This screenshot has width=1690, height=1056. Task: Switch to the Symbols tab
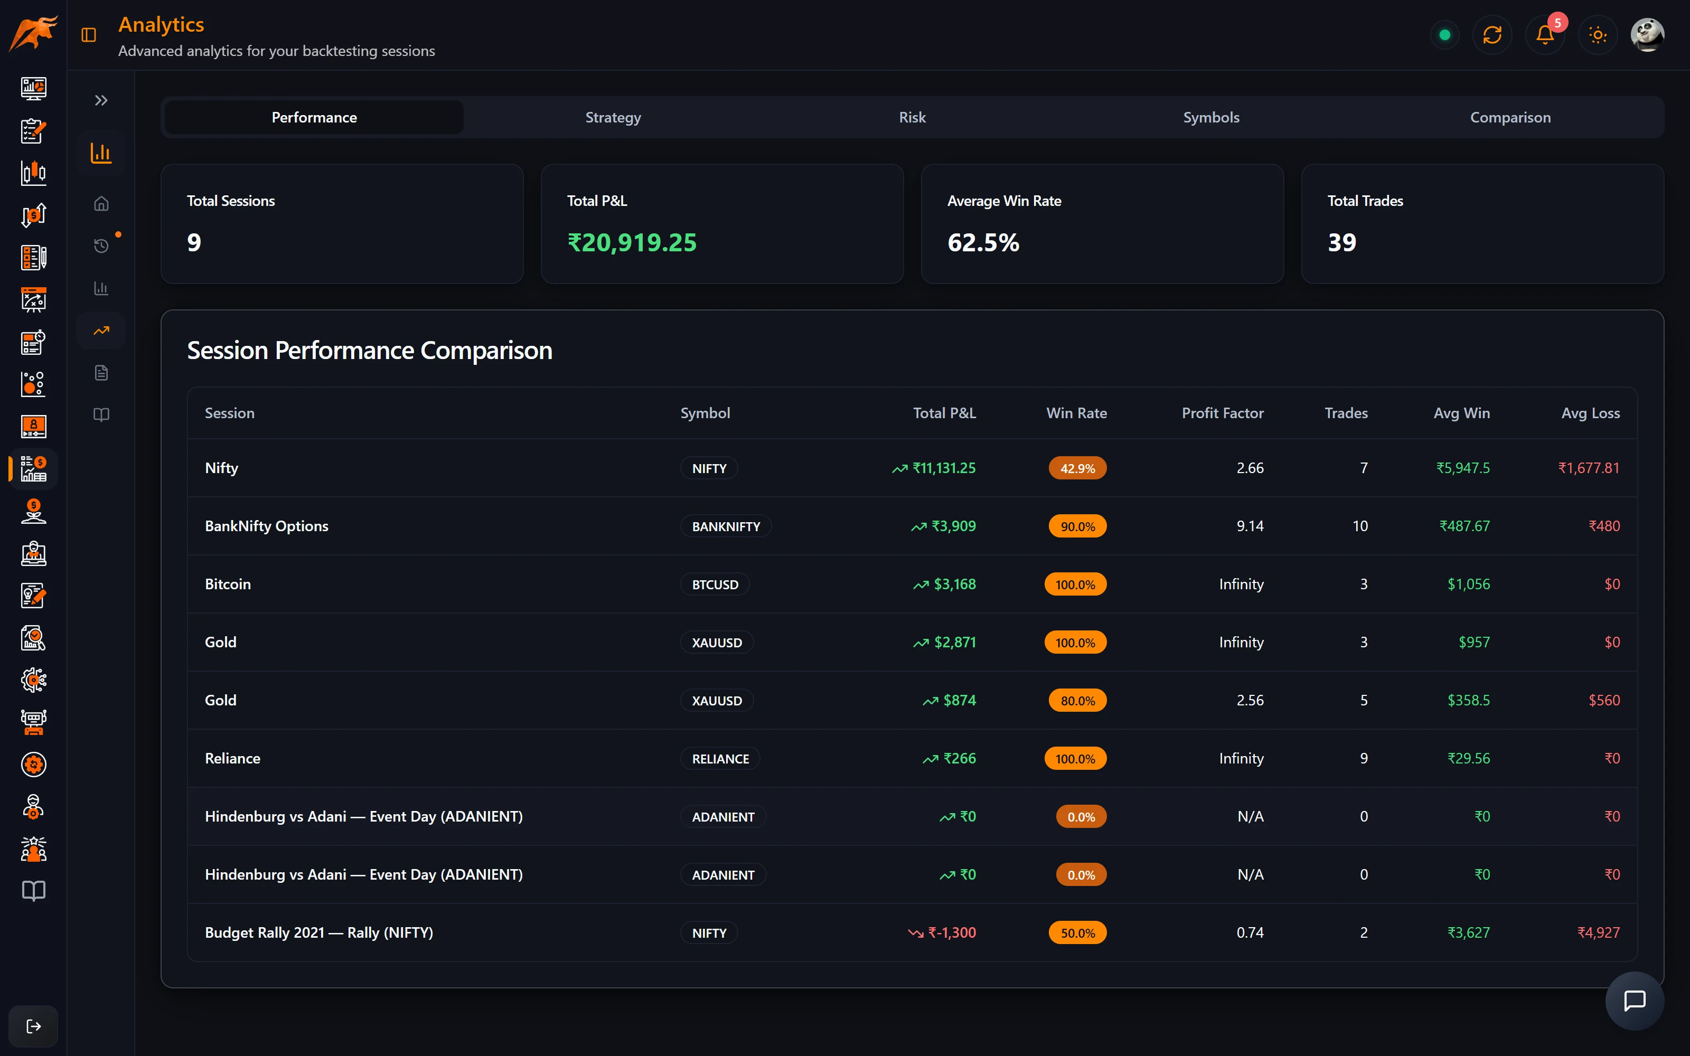(x=1211, y=117)
